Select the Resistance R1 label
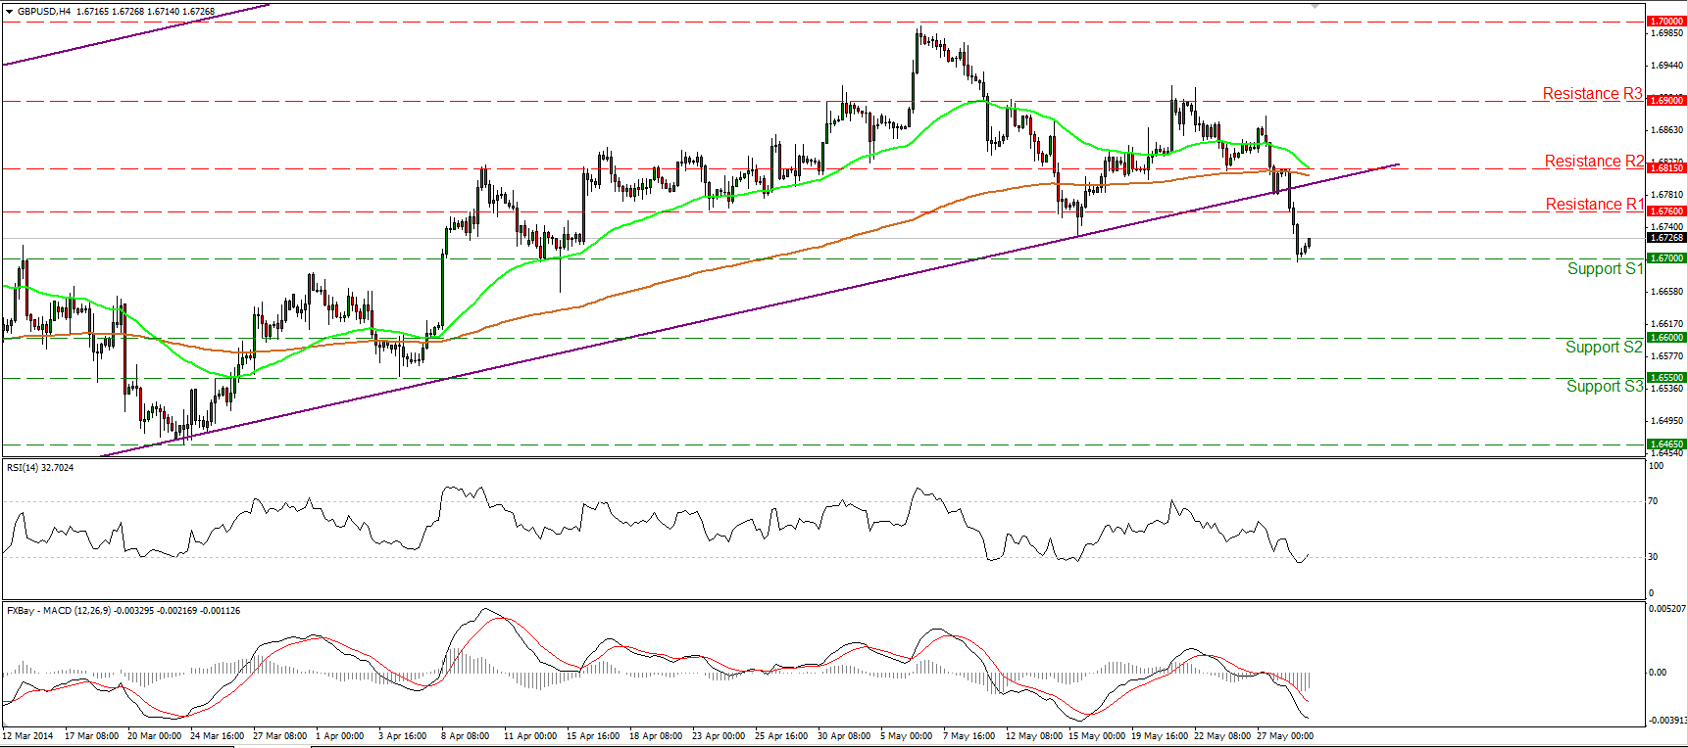This screenshot has width=1688, height=748. [1595, 204]
